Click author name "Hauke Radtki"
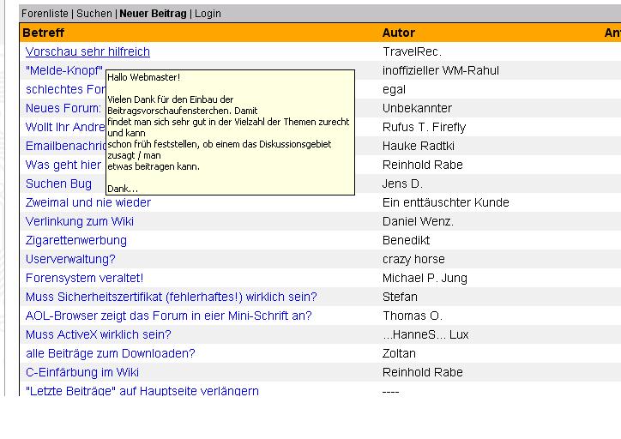Screen dimensions: 621x439 tap(419, 146)
